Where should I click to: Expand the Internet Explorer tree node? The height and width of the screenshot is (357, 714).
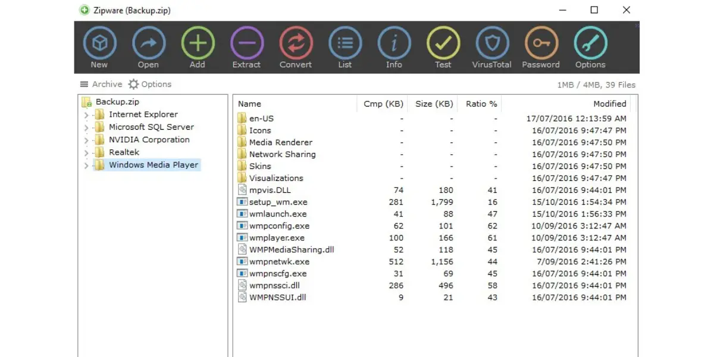[x=86, y=115]
